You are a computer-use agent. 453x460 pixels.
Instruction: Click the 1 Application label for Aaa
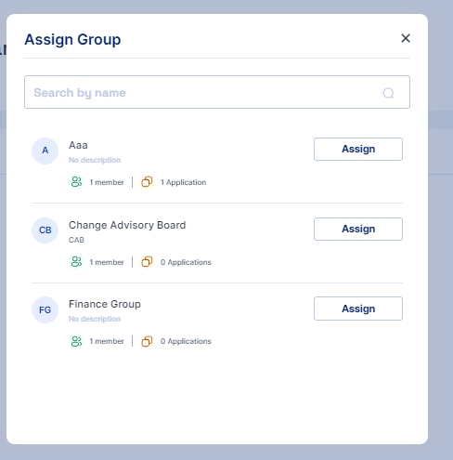click(183, 182)
